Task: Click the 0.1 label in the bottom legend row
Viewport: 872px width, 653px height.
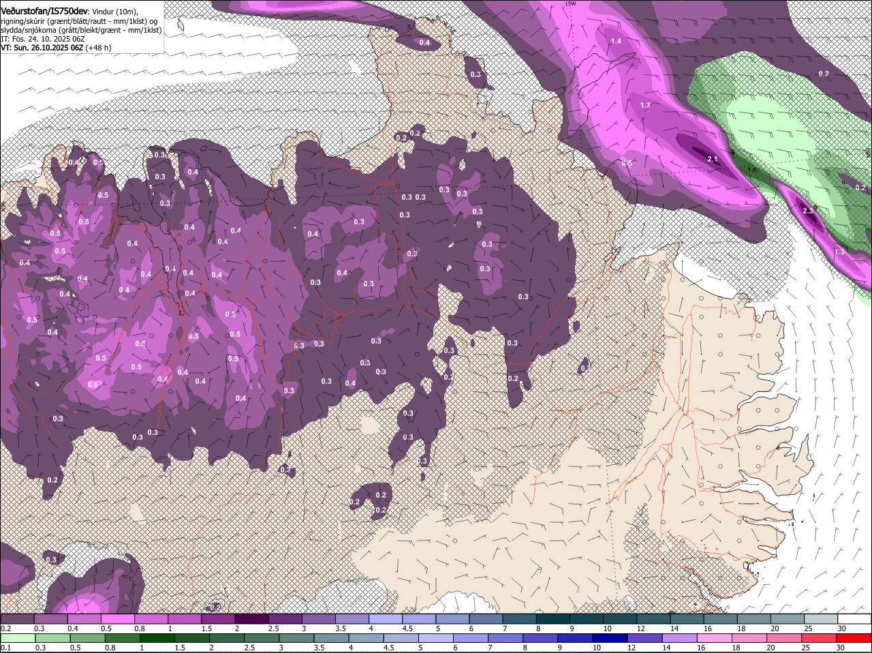Action: click(x=5, y=647)
